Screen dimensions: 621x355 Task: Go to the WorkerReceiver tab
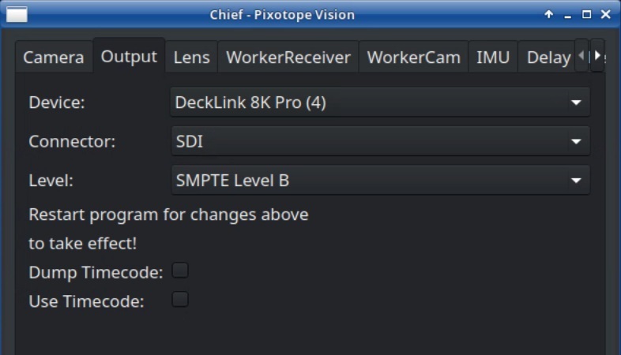tap(288, 58)
